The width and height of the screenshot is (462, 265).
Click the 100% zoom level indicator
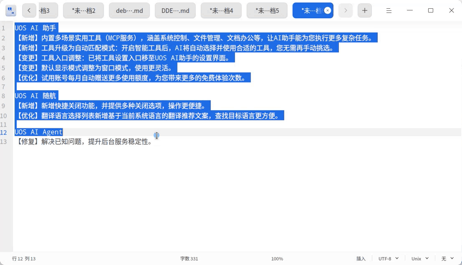tap(277, 258)
